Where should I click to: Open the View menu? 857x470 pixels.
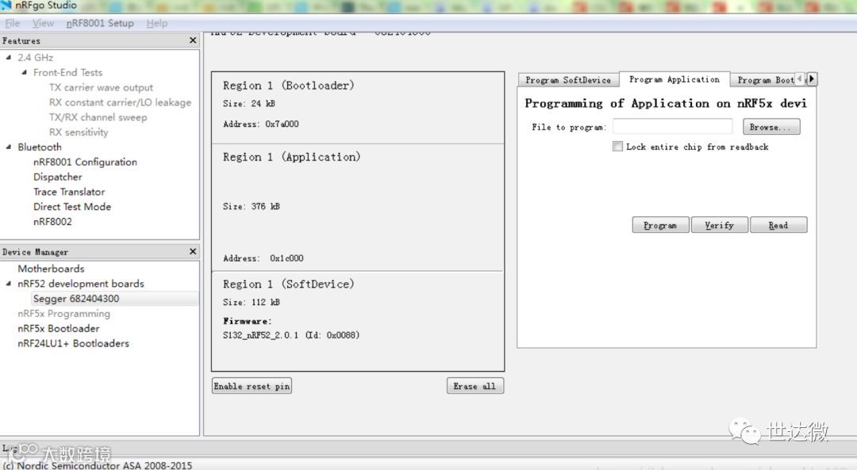[x=43, y=23]
